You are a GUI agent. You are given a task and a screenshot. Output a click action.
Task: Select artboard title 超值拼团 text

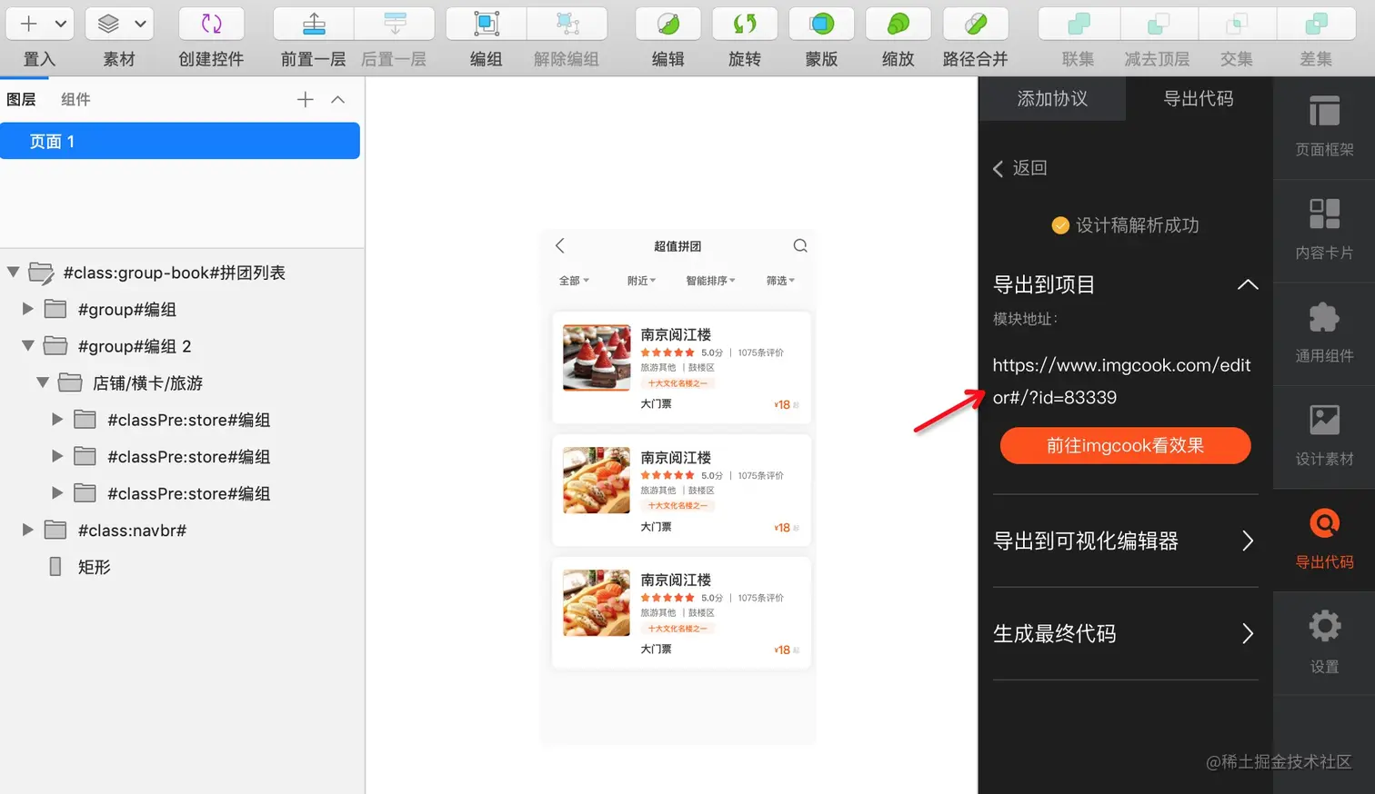tap(677, 246)
